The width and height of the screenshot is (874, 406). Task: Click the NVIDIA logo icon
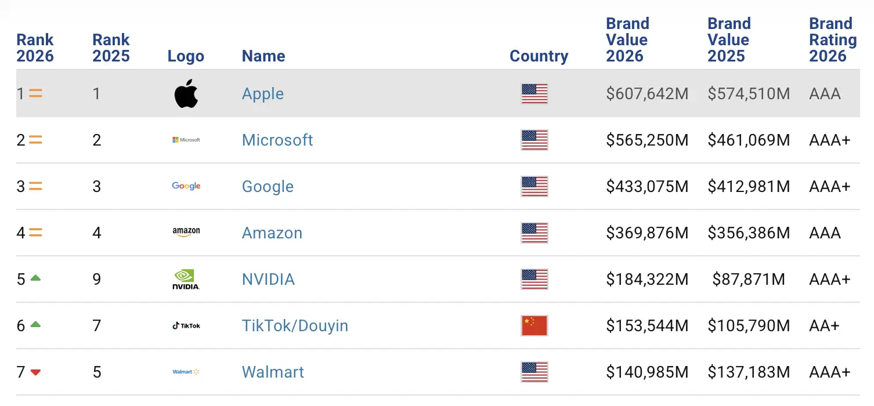186,279
